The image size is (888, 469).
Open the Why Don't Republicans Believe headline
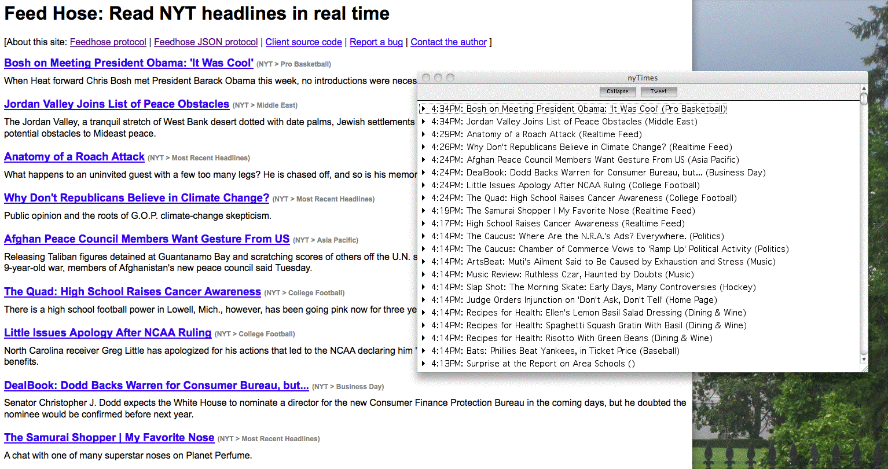tap(137, 198)
